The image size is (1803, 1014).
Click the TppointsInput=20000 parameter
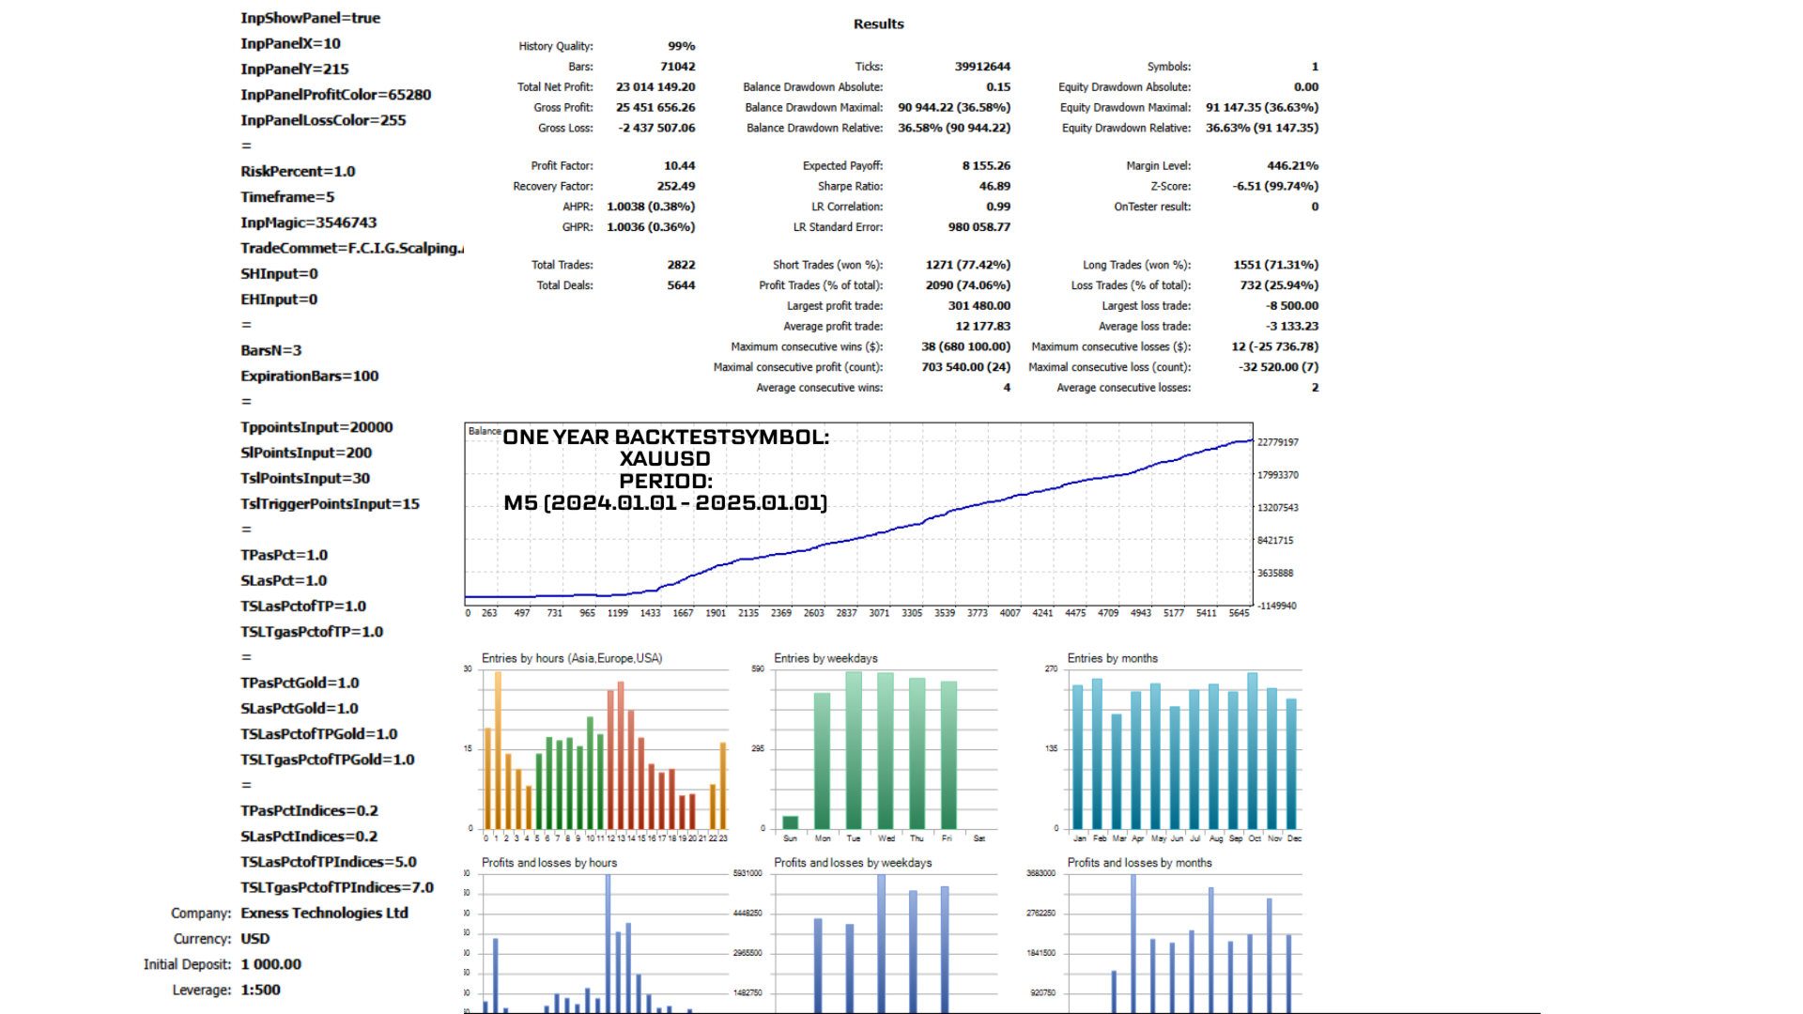pyautogui.click(x=316, y=427)
